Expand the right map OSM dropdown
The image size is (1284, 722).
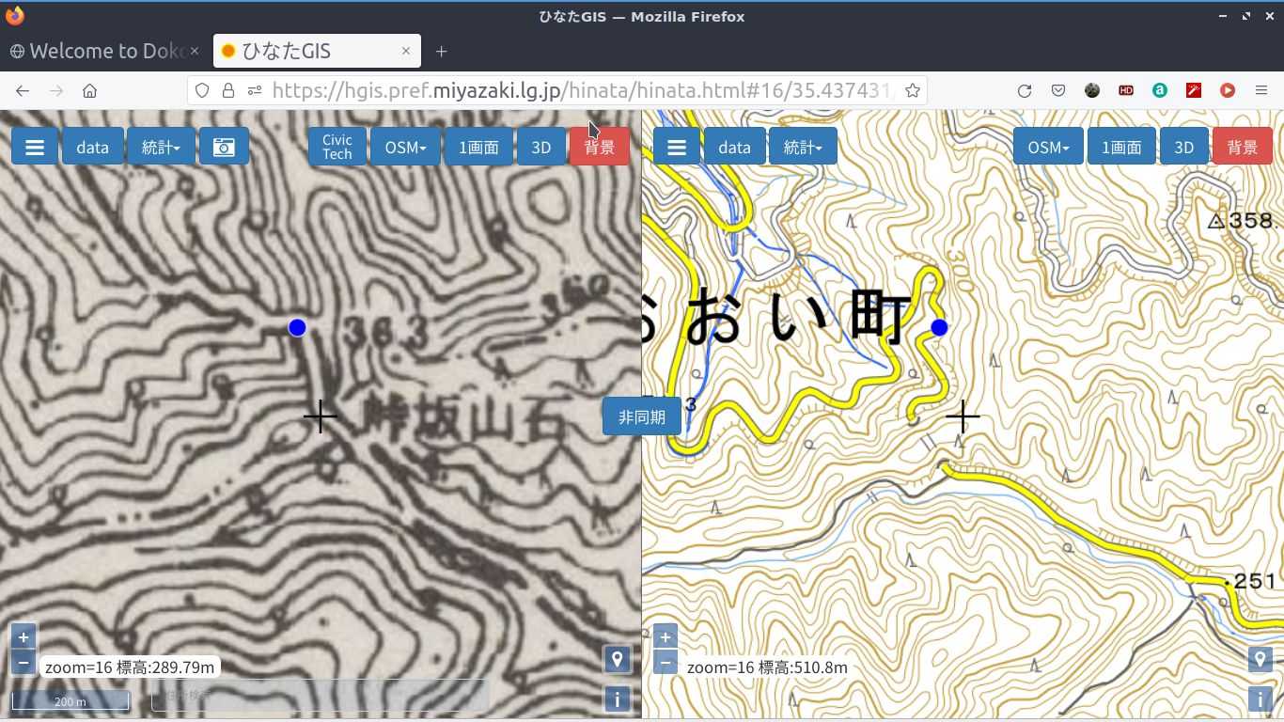point(1048,148)
